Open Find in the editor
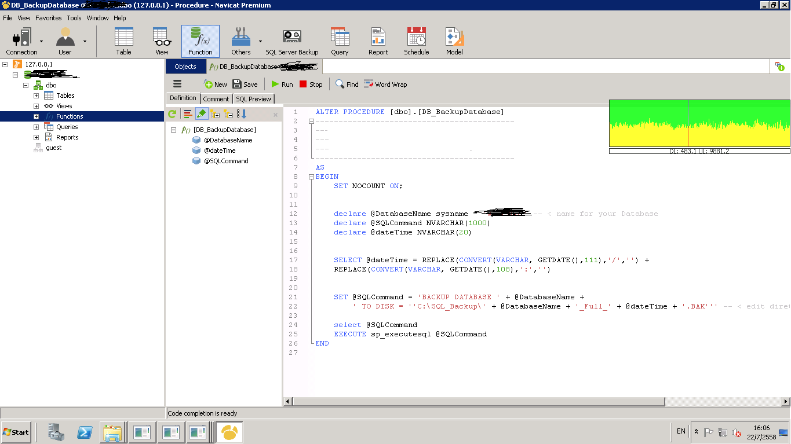Screen dimensions: 791x444 coord(347,84)
